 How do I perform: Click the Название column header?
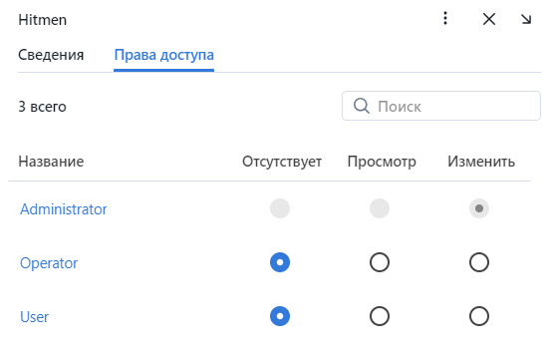coord(51,162)
